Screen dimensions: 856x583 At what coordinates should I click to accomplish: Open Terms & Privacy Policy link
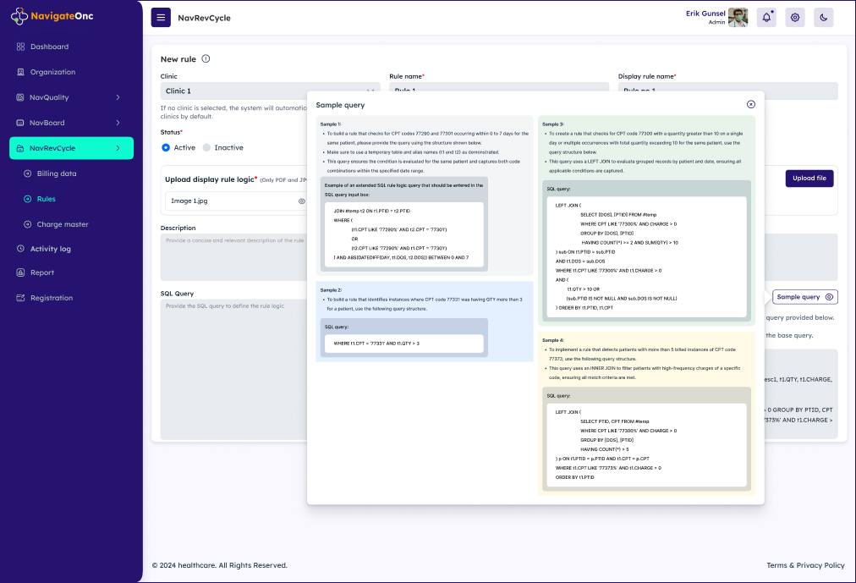[805, 565]
